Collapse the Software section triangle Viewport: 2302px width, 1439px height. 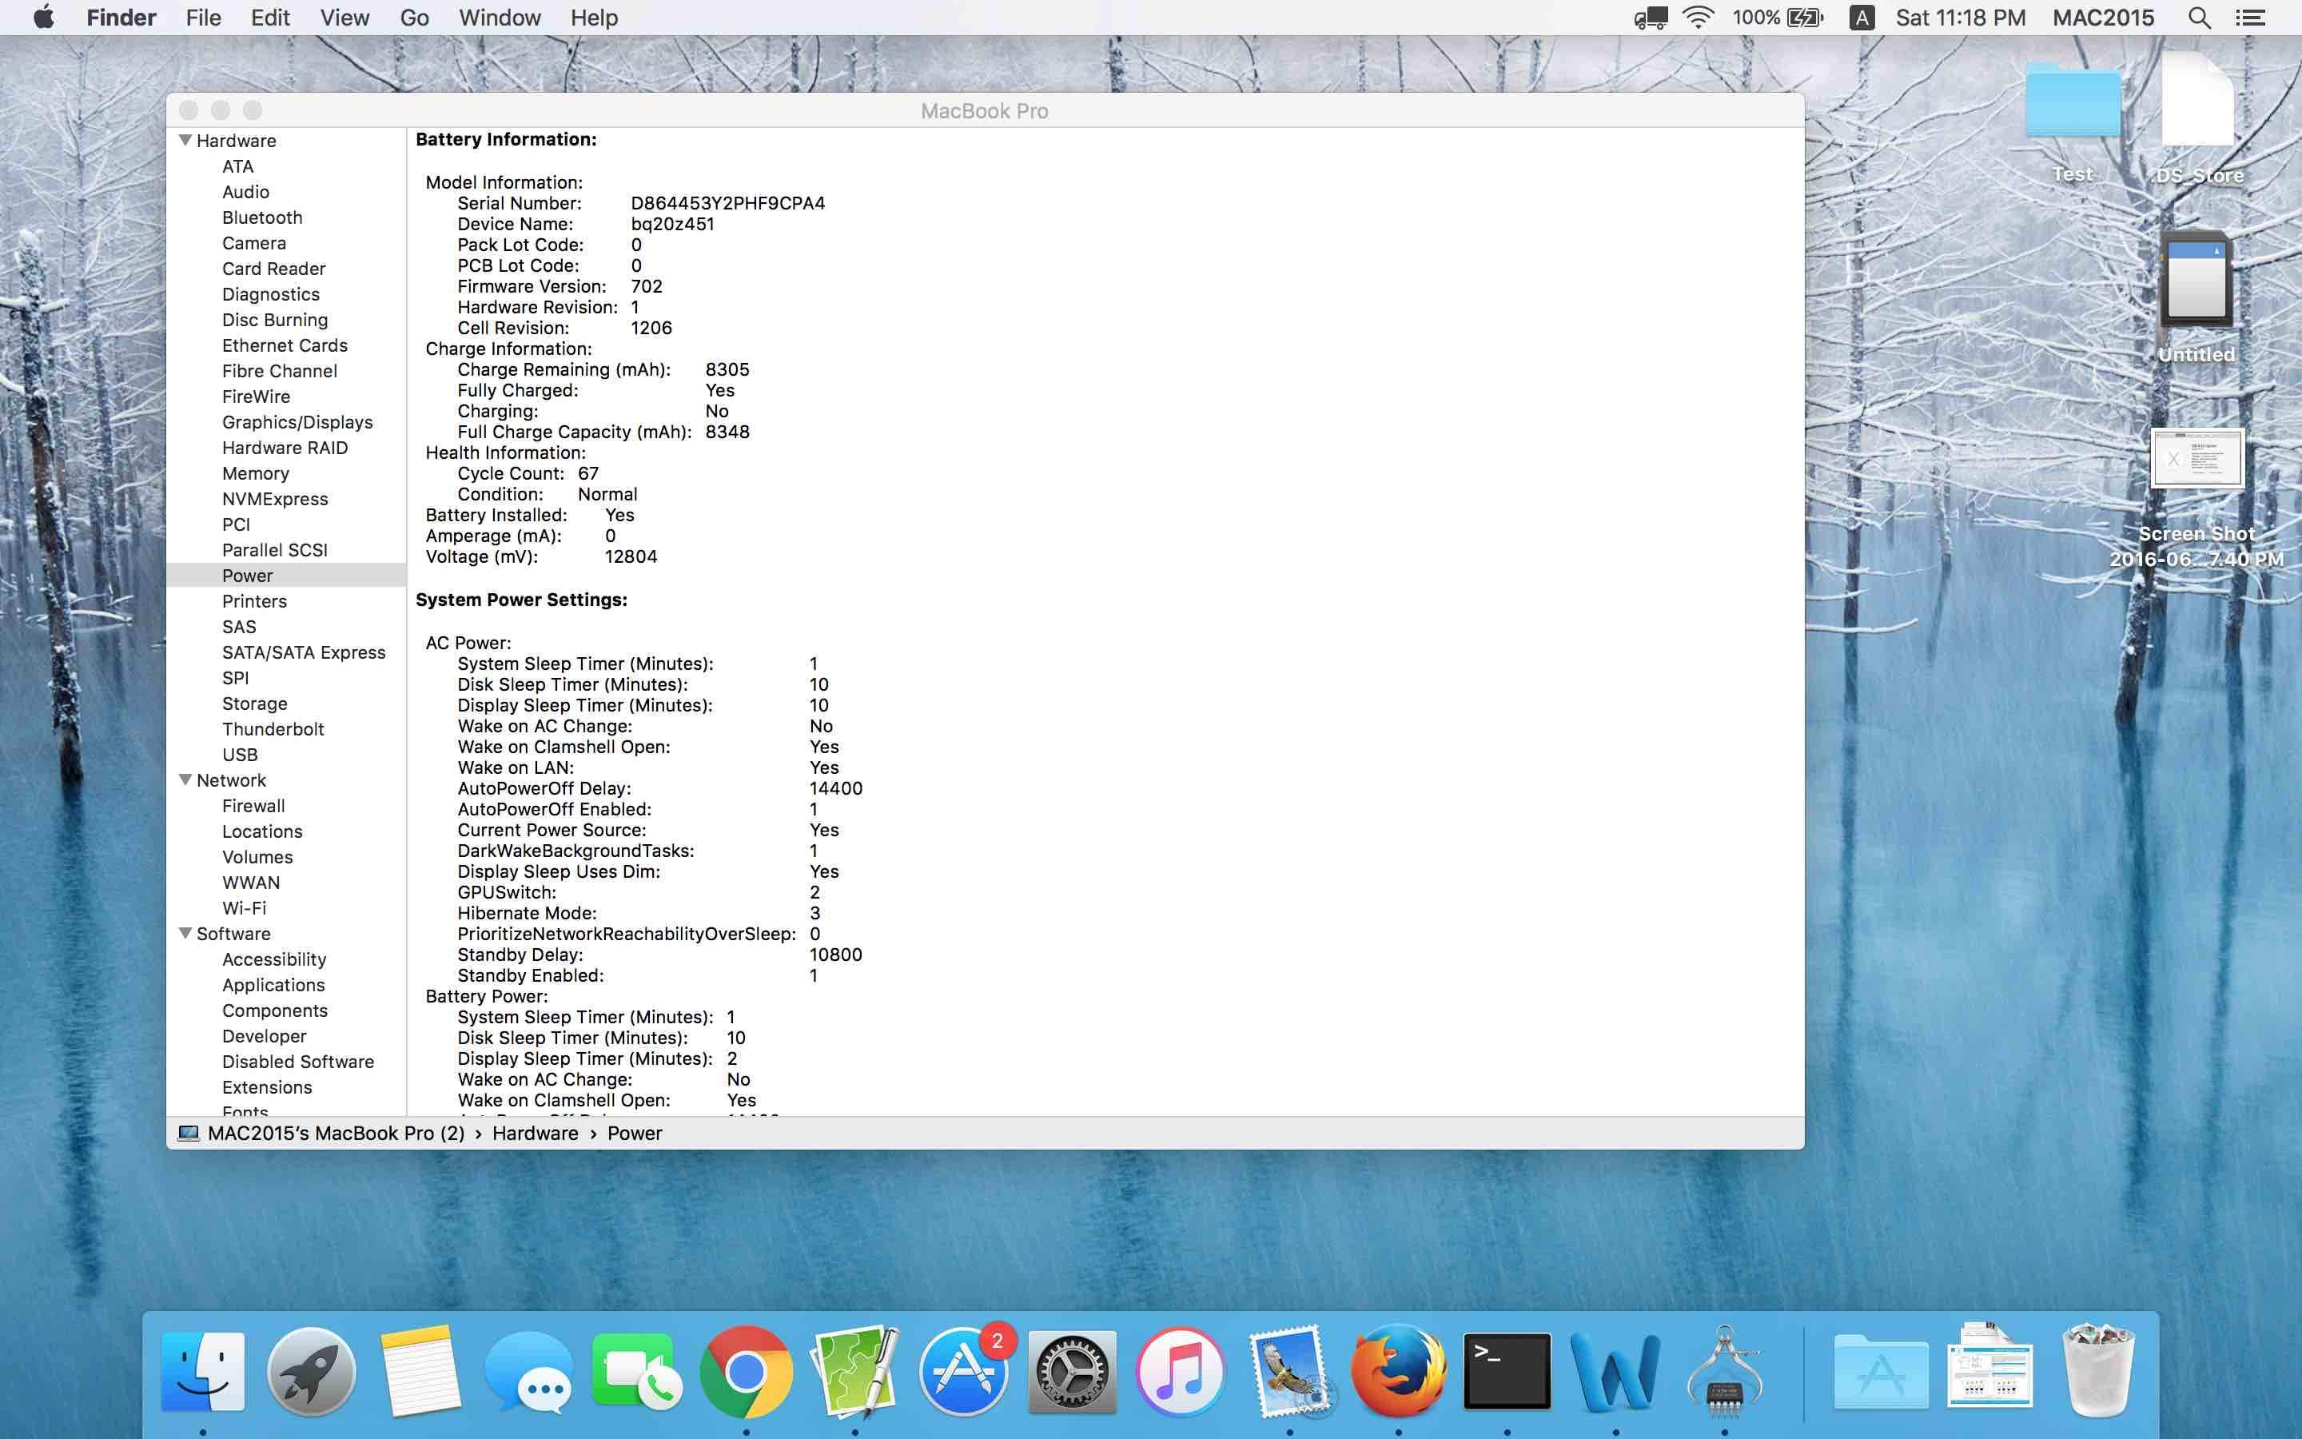click(x=185, y=933)
